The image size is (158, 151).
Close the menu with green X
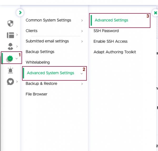point(155,13)
